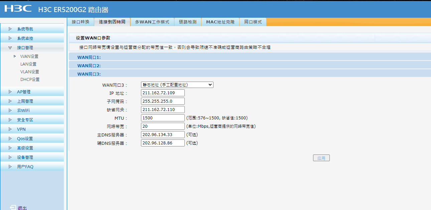
Task: Expand the AP管理 menu
Action: coord(32,92)
